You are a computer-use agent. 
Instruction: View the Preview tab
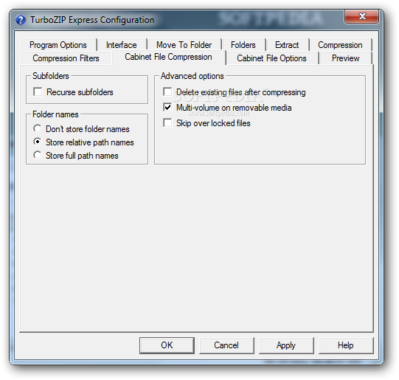tap(346, 58)
